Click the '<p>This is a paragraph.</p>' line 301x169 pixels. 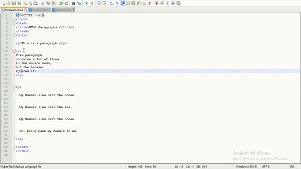[x=41, y=43]
